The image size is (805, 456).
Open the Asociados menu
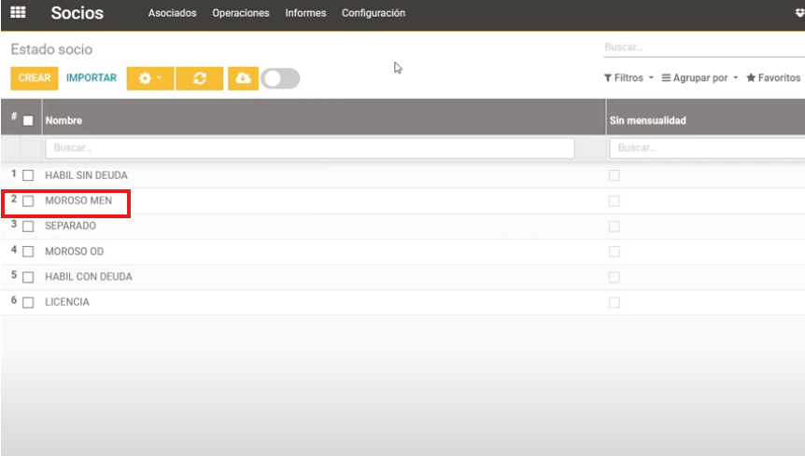[172, 13]
